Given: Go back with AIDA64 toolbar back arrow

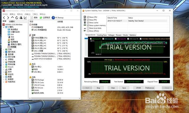Looking at the screenshot, I should (4, 18).
